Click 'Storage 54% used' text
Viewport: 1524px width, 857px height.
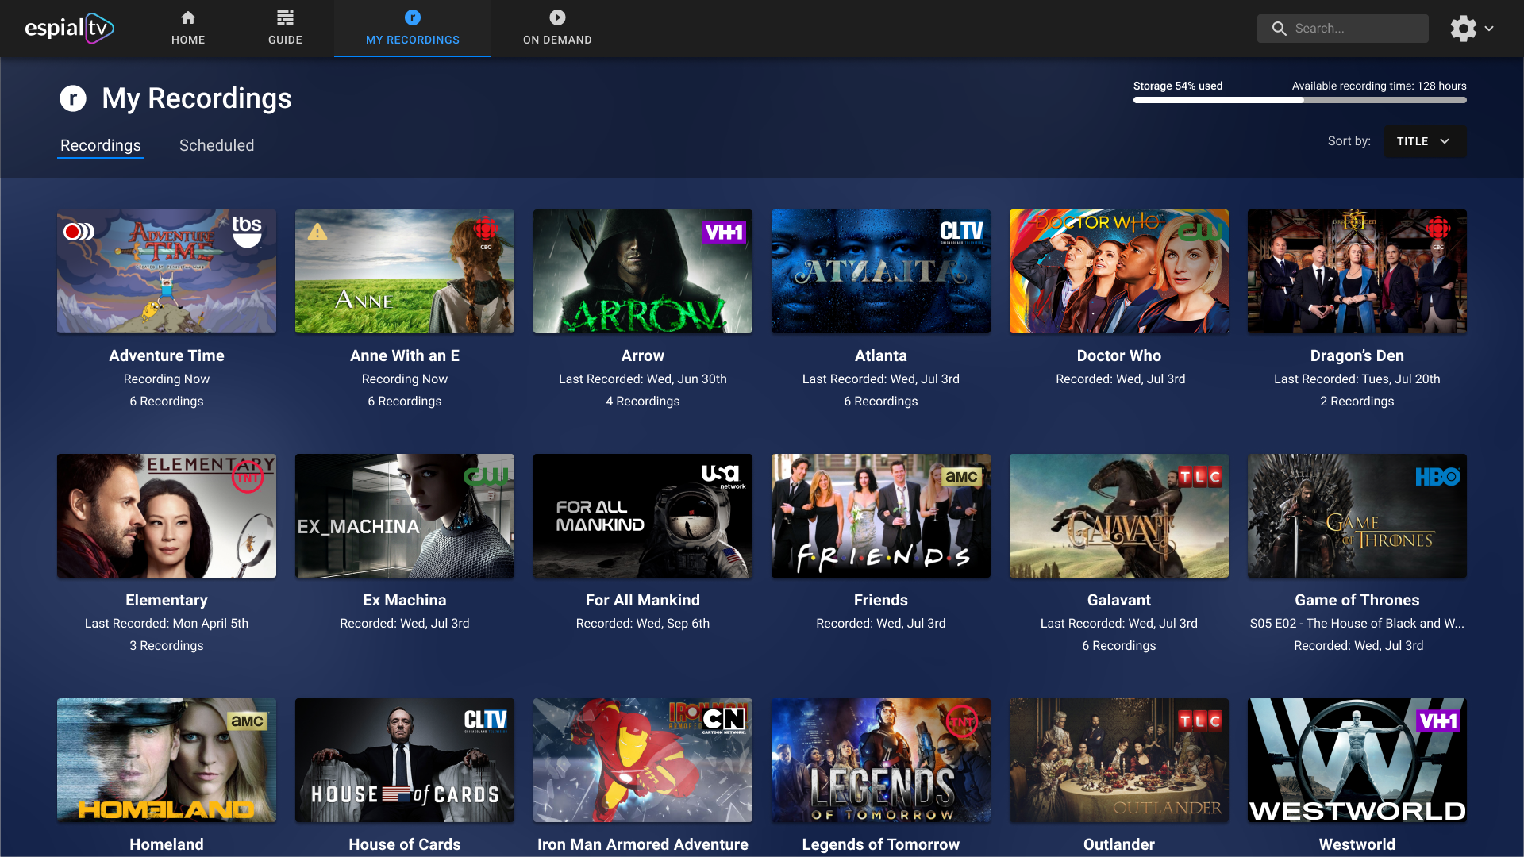1178,86
